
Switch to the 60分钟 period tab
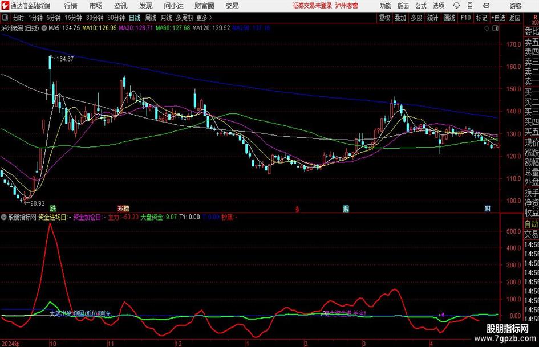[x=116, y=18]
